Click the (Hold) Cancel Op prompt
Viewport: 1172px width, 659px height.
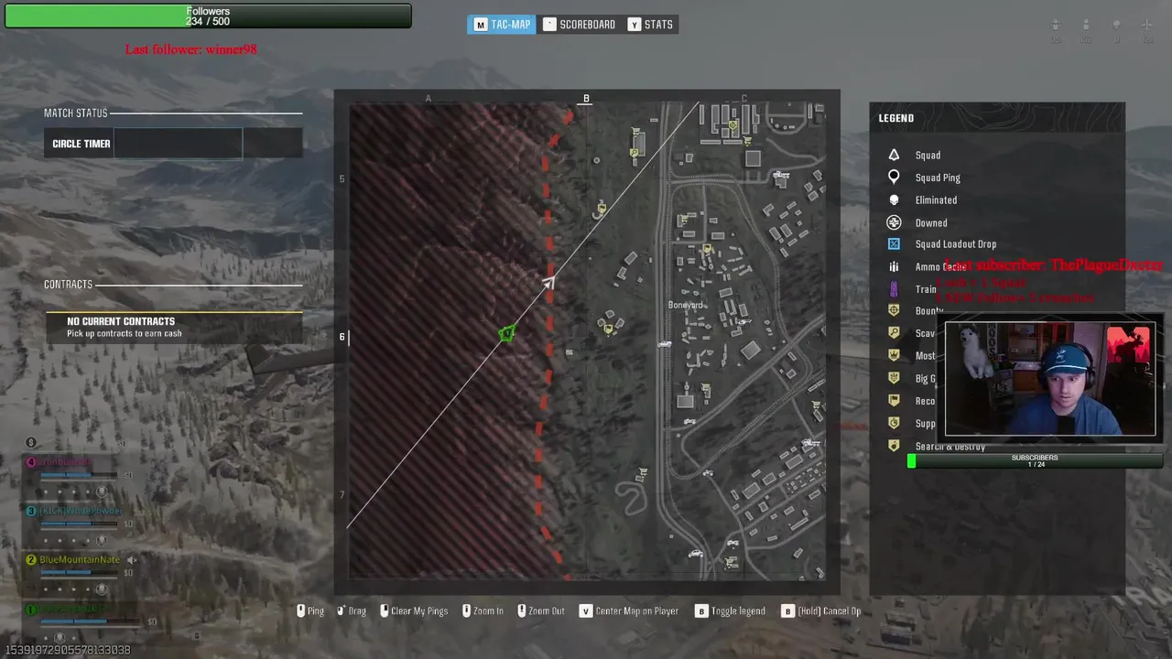click(821, 611)
